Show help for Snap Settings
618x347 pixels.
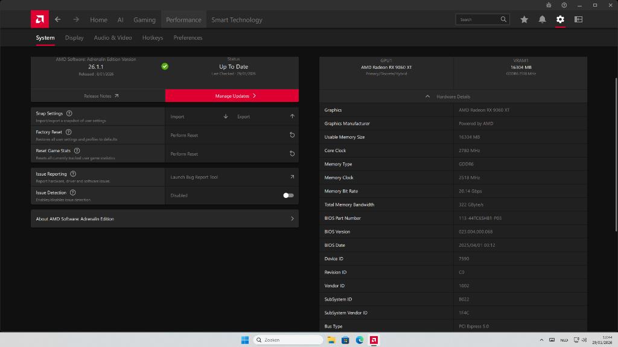(x=69, y=113)
